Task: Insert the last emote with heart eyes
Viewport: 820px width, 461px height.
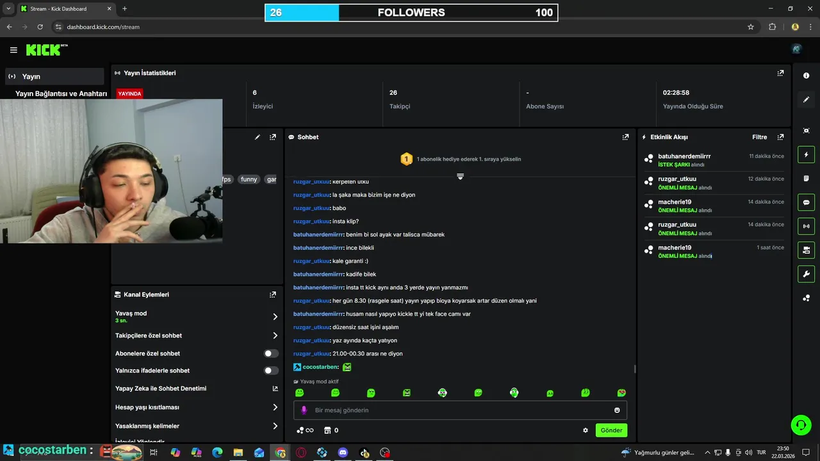Action: [x=621, y=392]
